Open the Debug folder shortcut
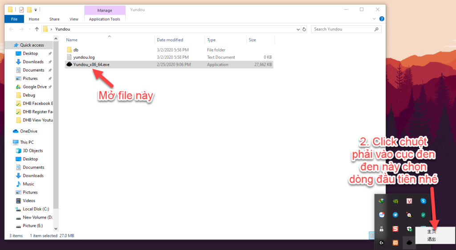 point(29,95)
